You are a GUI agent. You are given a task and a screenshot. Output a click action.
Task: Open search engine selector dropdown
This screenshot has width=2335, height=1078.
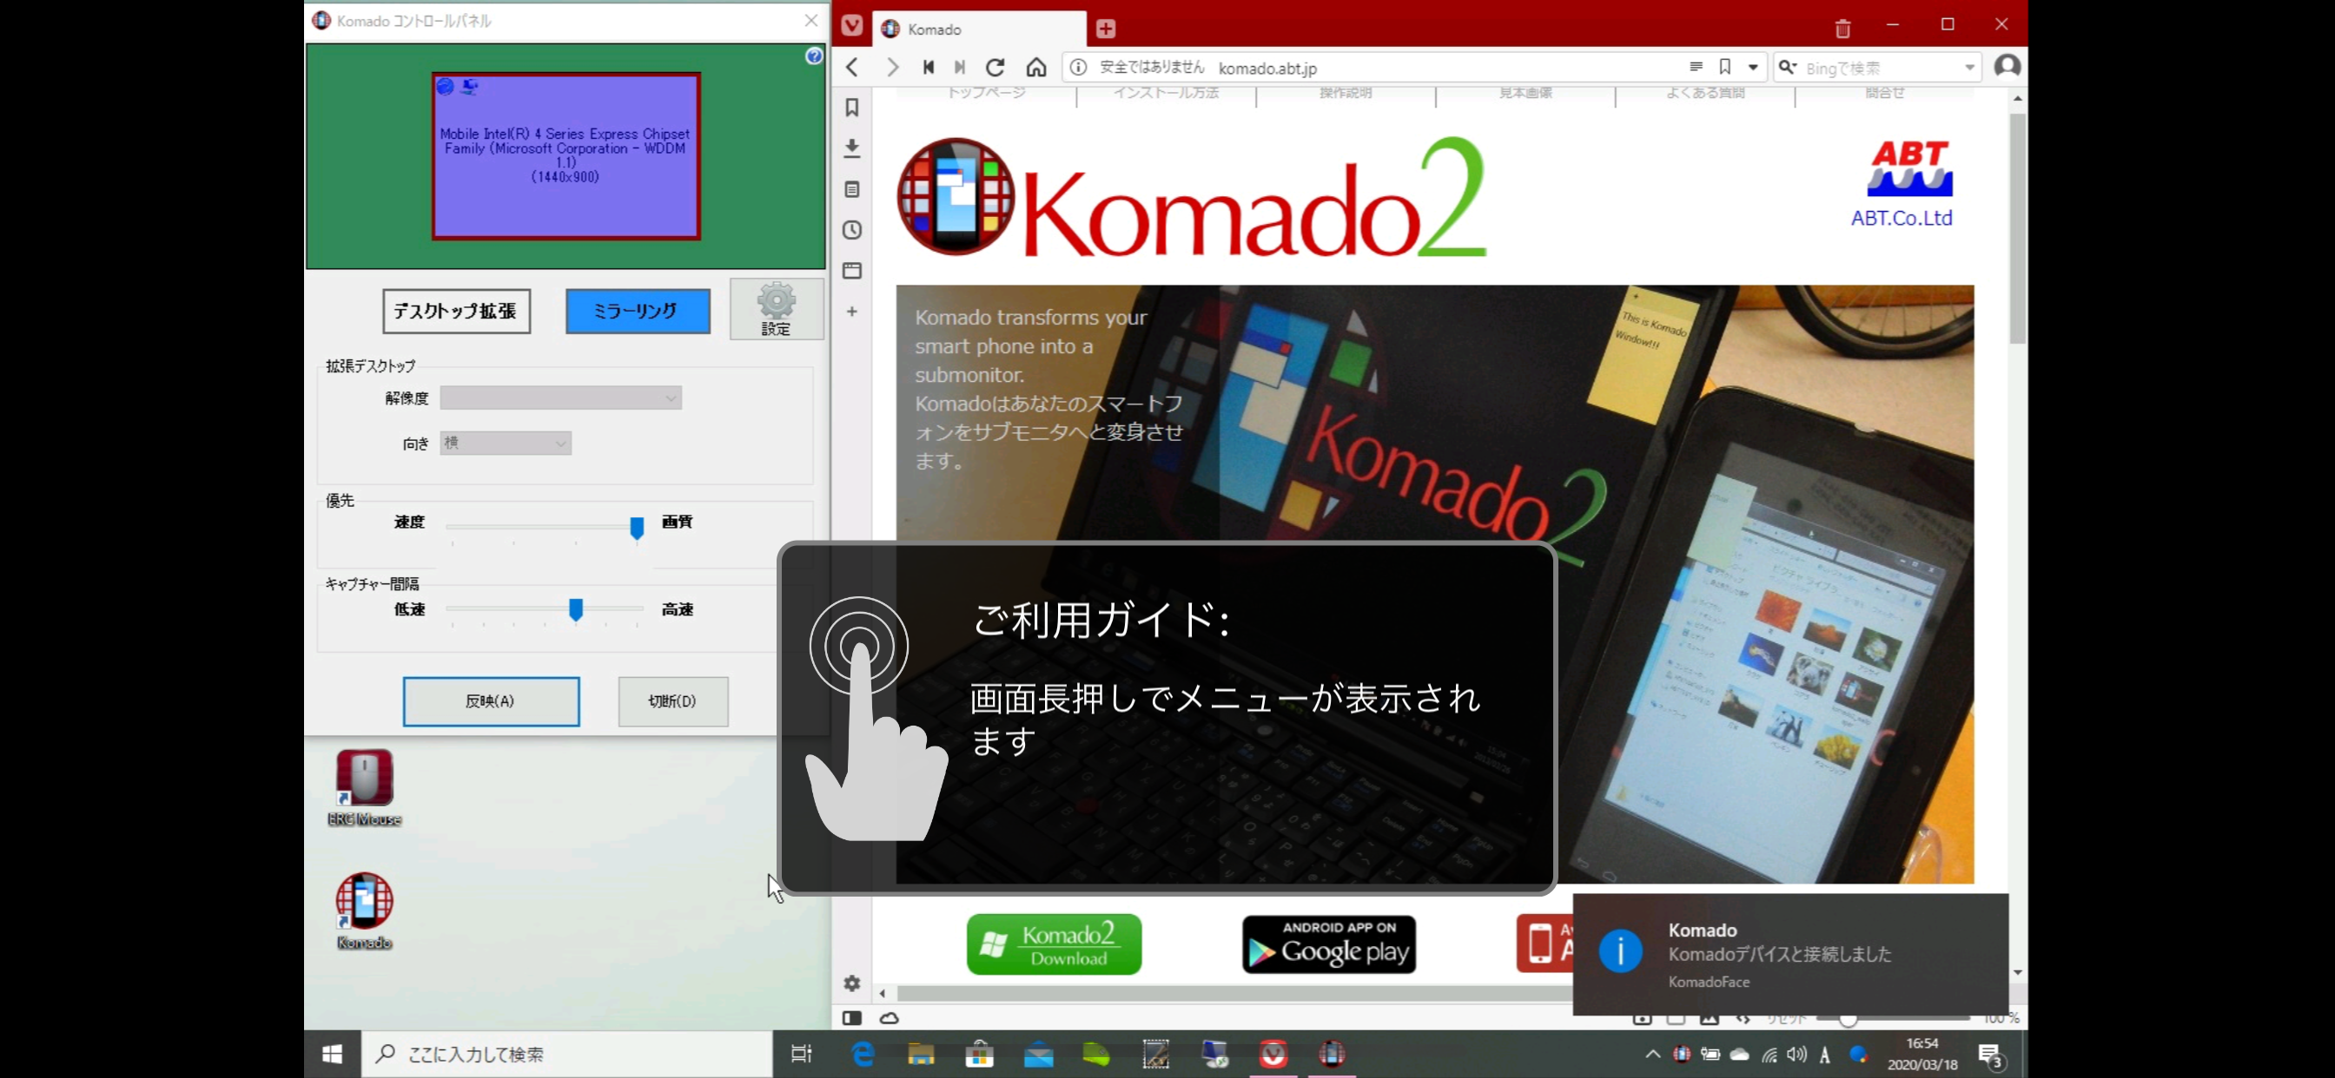(x=1788, y=67)
